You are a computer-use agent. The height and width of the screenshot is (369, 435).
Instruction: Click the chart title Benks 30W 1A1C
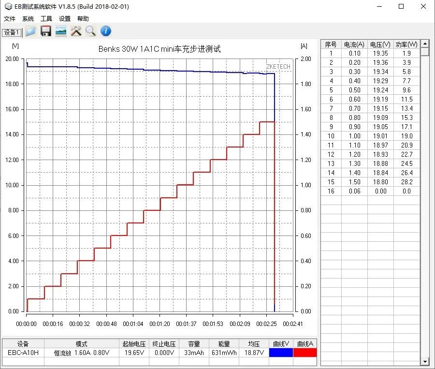click(159, 49)
